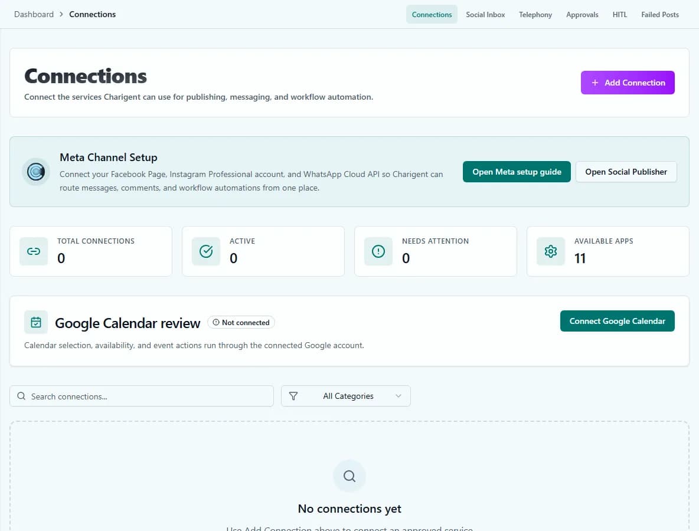699x531 pixels.
Task: Click the Total Connections link icon
Action: 34,251
